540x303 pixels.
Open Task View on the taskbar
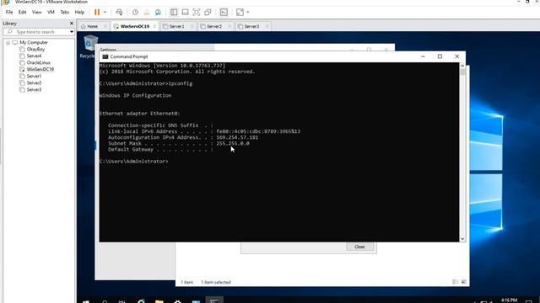pos(121,301)
